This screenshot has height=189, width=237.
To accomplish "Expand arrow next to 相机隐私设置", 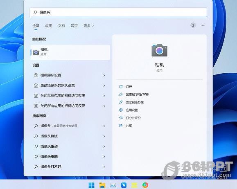I will click(x=104, y=75).
